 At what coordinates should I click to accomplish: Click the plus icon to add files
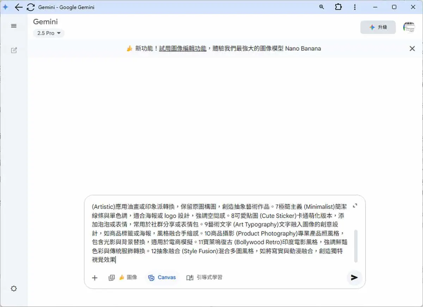click(94, 278)
